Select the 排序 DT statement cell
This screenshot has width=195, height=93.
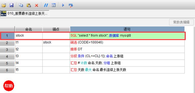[127, 49]
